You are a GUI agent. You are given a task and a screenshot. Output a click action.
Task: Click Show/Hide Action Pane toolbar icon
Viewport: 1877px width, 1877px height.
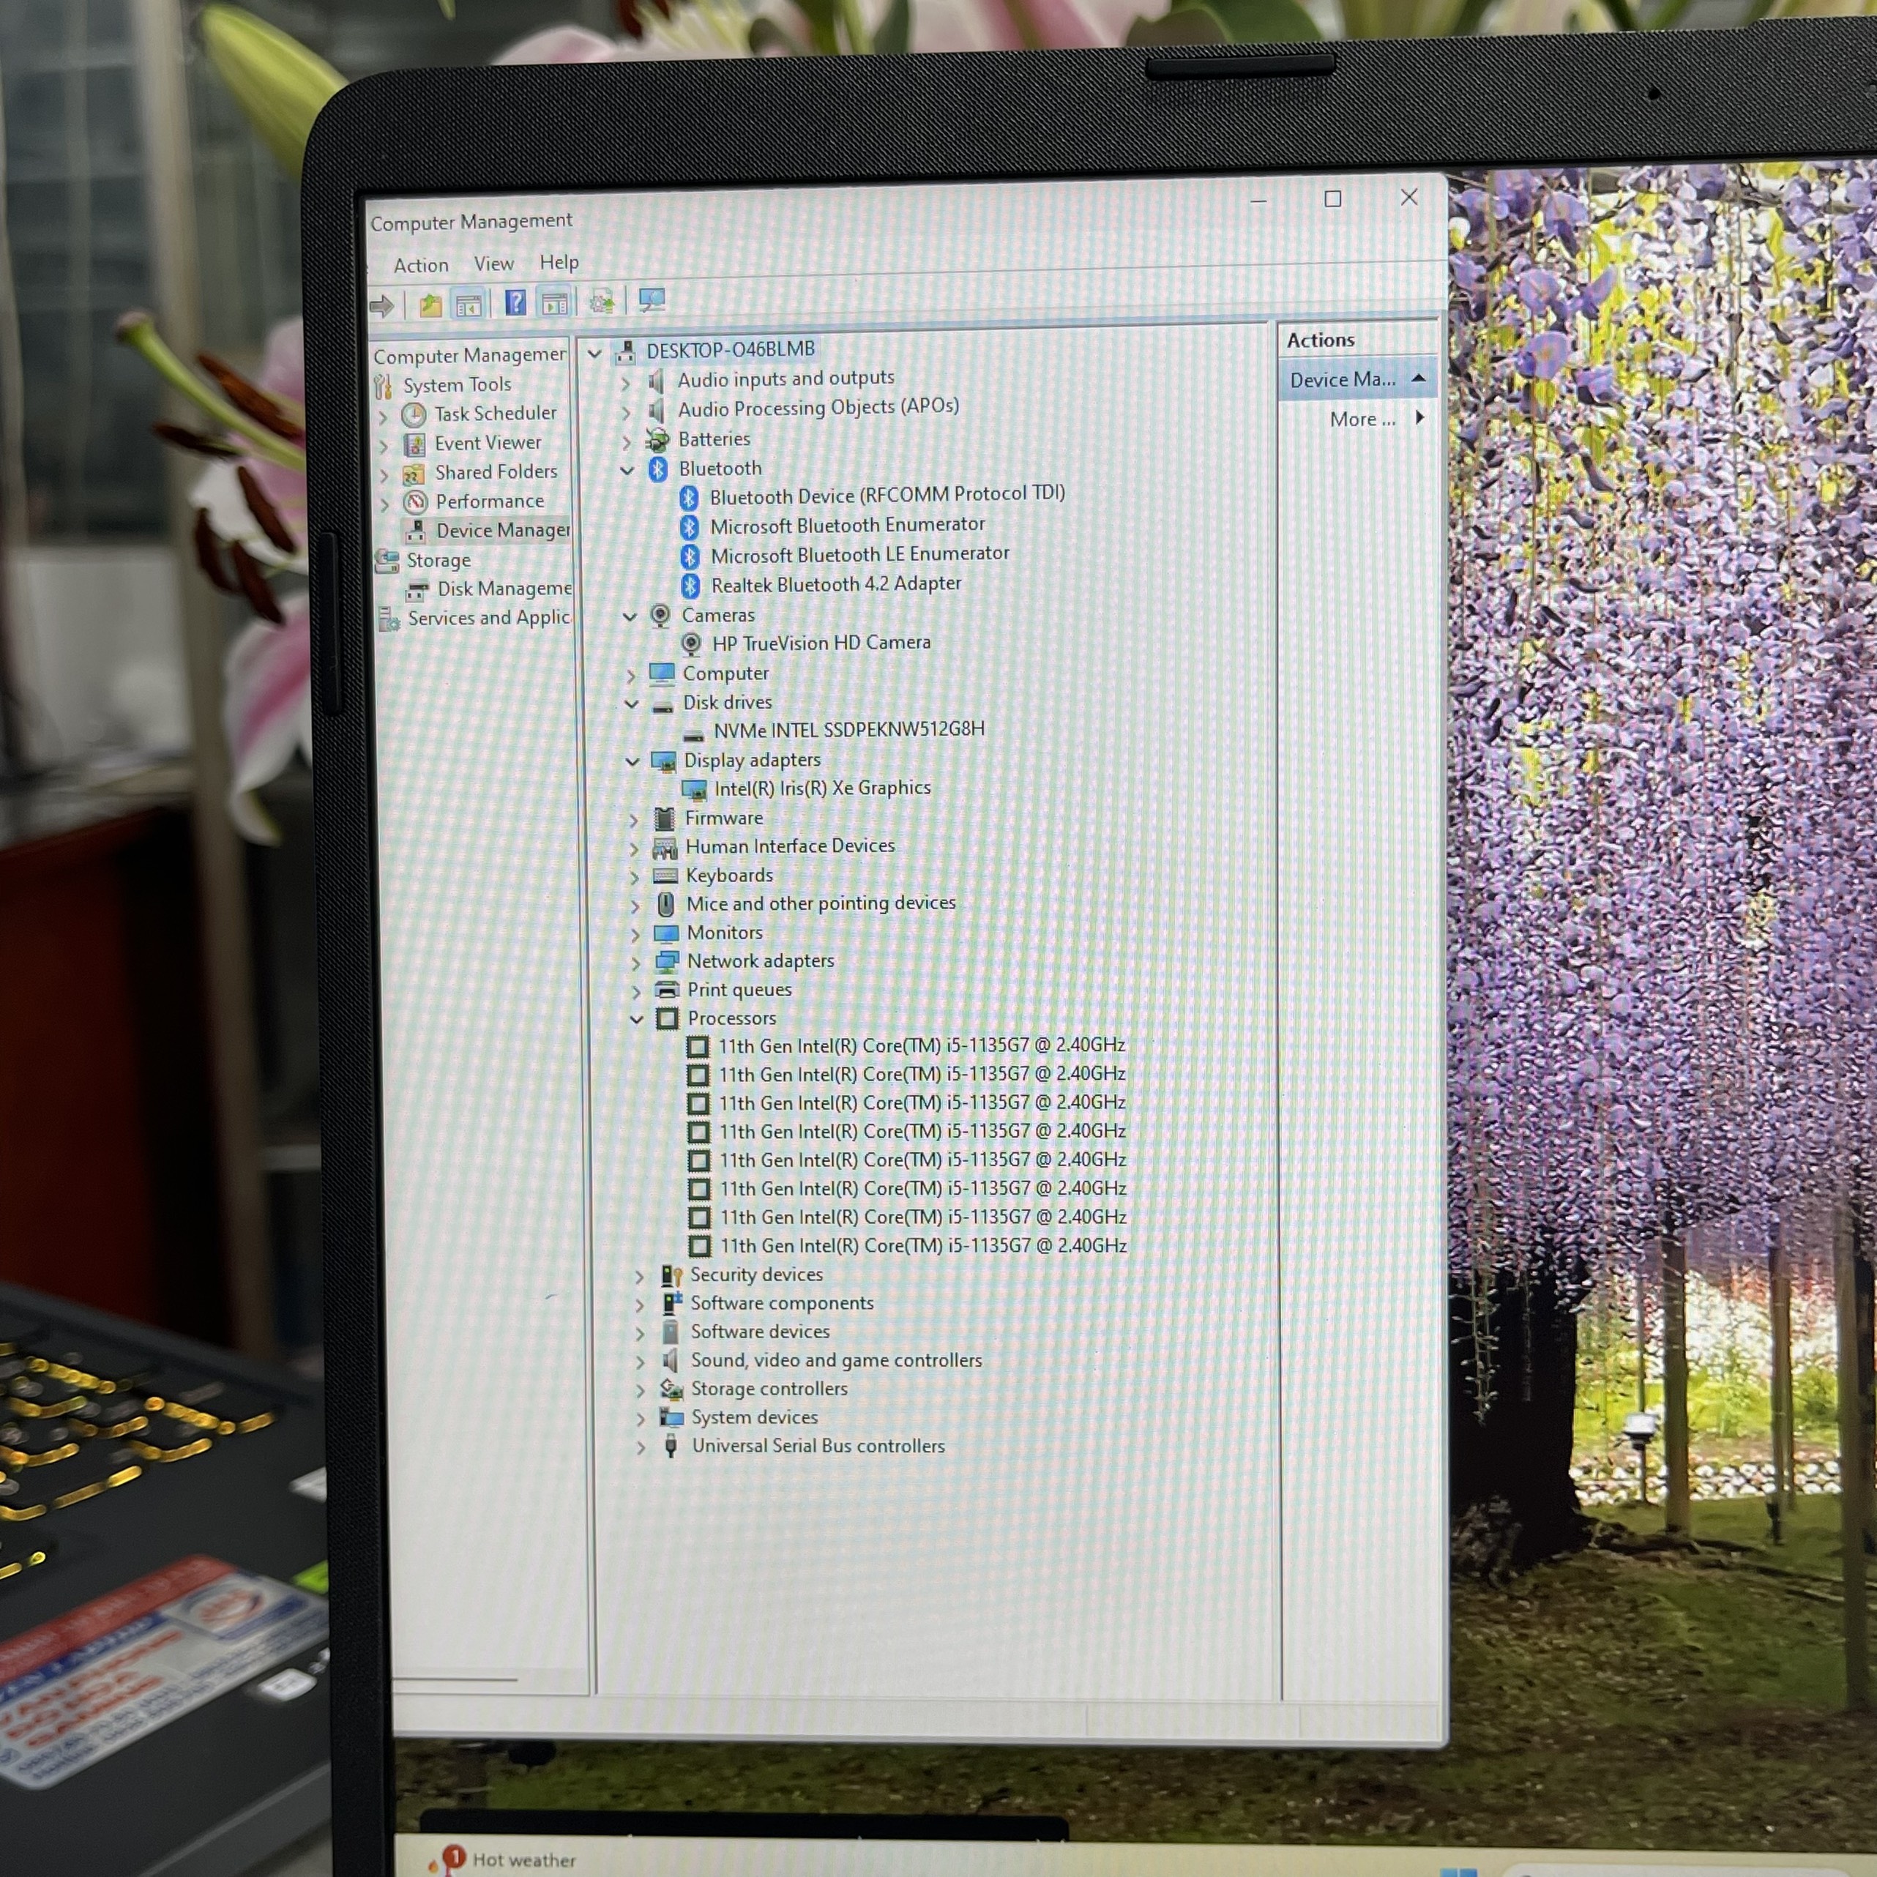(555, 303)
